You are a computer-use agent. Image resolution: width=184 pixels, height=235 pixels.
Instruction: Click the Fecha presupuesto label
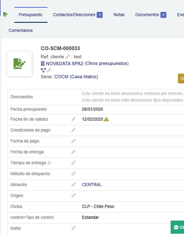[29, 109]
